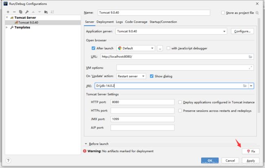Switch to the Deployment tab
Screen dimensions: 265x168
pyautogui.click(x=105, y=22)
